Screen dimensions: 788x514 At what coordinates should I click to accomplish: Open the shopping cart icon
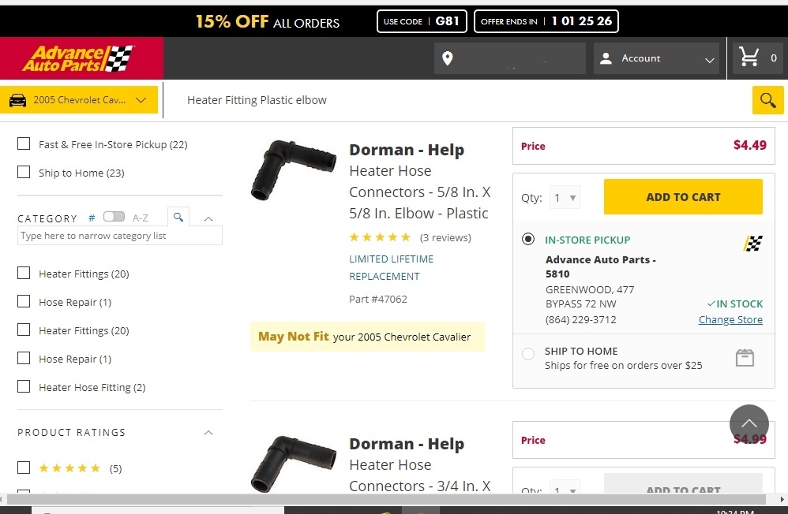pos(749,58)
